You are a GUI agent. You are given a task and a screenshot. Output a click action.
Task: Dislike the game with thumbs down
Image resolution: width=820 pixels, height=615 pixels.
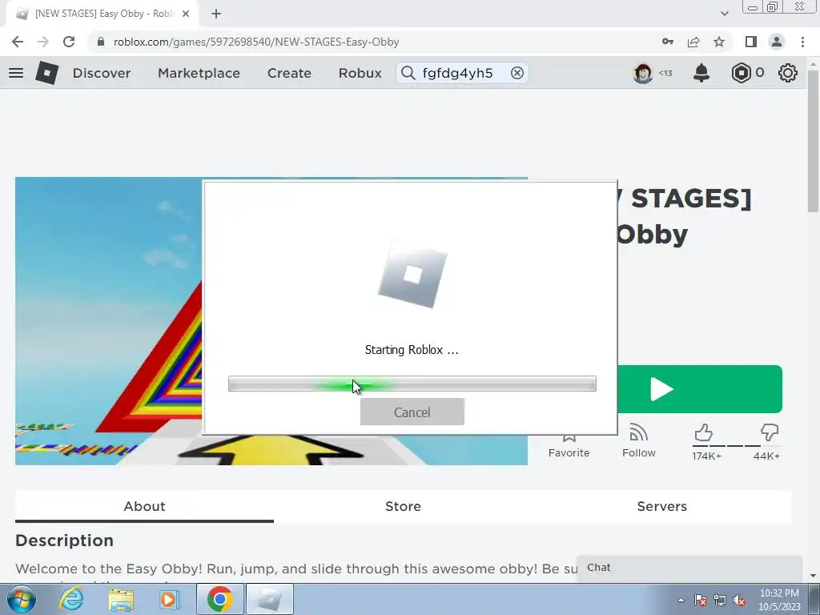click(x=770, y=433)
